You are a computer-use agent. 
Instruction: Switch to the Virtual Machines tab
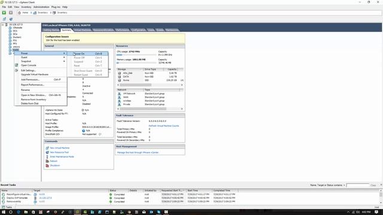(x=83, y=30)
